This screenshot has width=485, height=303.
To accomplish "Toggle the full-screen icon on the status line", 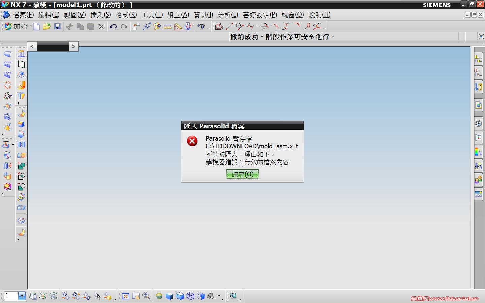I will pos(481,37).
